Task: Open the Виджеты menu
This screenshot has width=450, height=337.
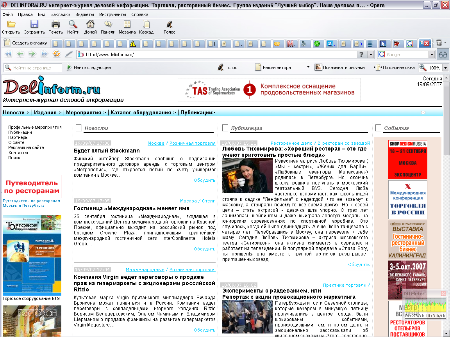Action: click(x=85, y=14)
